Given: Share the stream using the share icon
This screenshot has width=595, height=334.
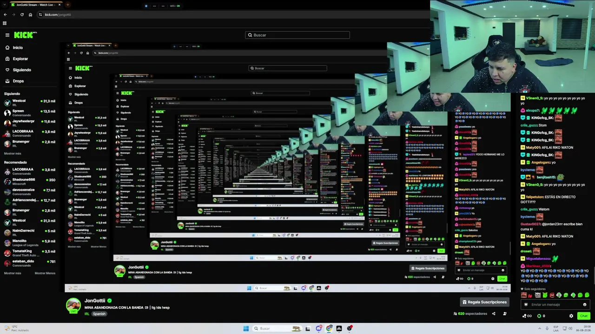Looking at the screenshot, I should click(x=494, y=314).
